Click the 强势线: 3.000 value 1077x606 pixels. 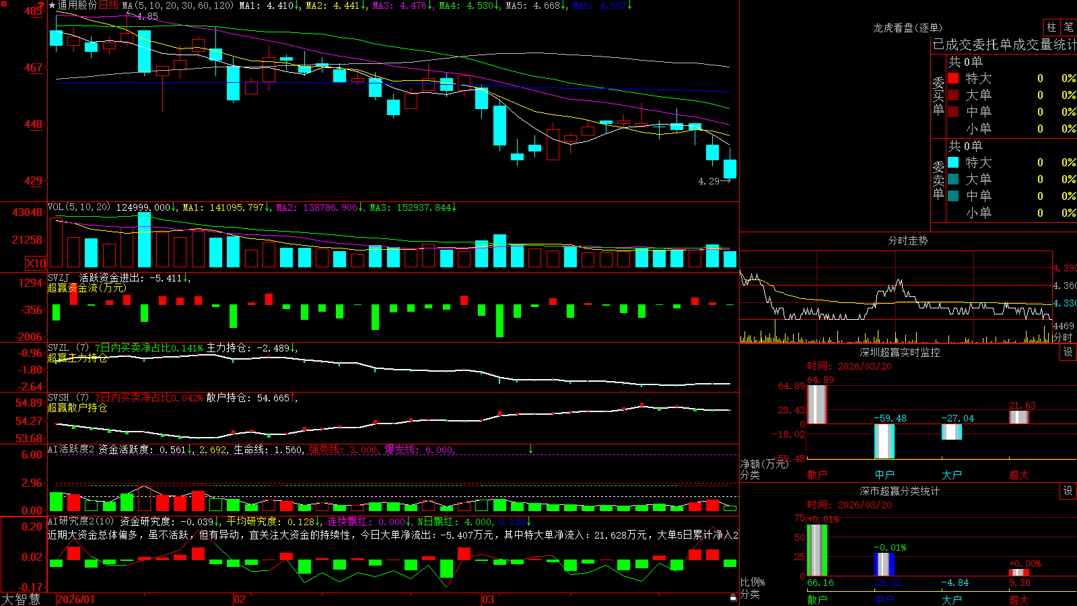344,450
